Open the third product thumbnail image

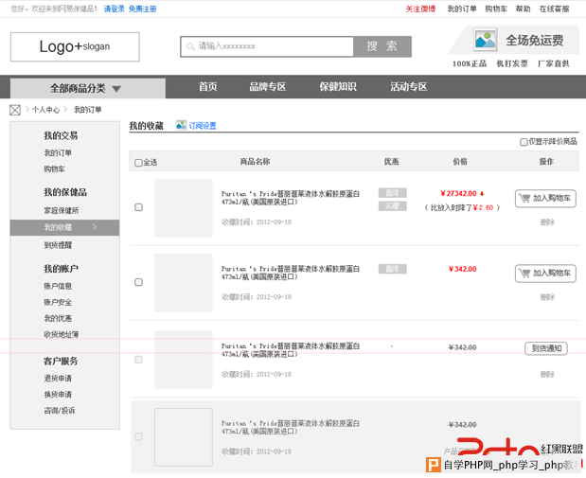184,360
